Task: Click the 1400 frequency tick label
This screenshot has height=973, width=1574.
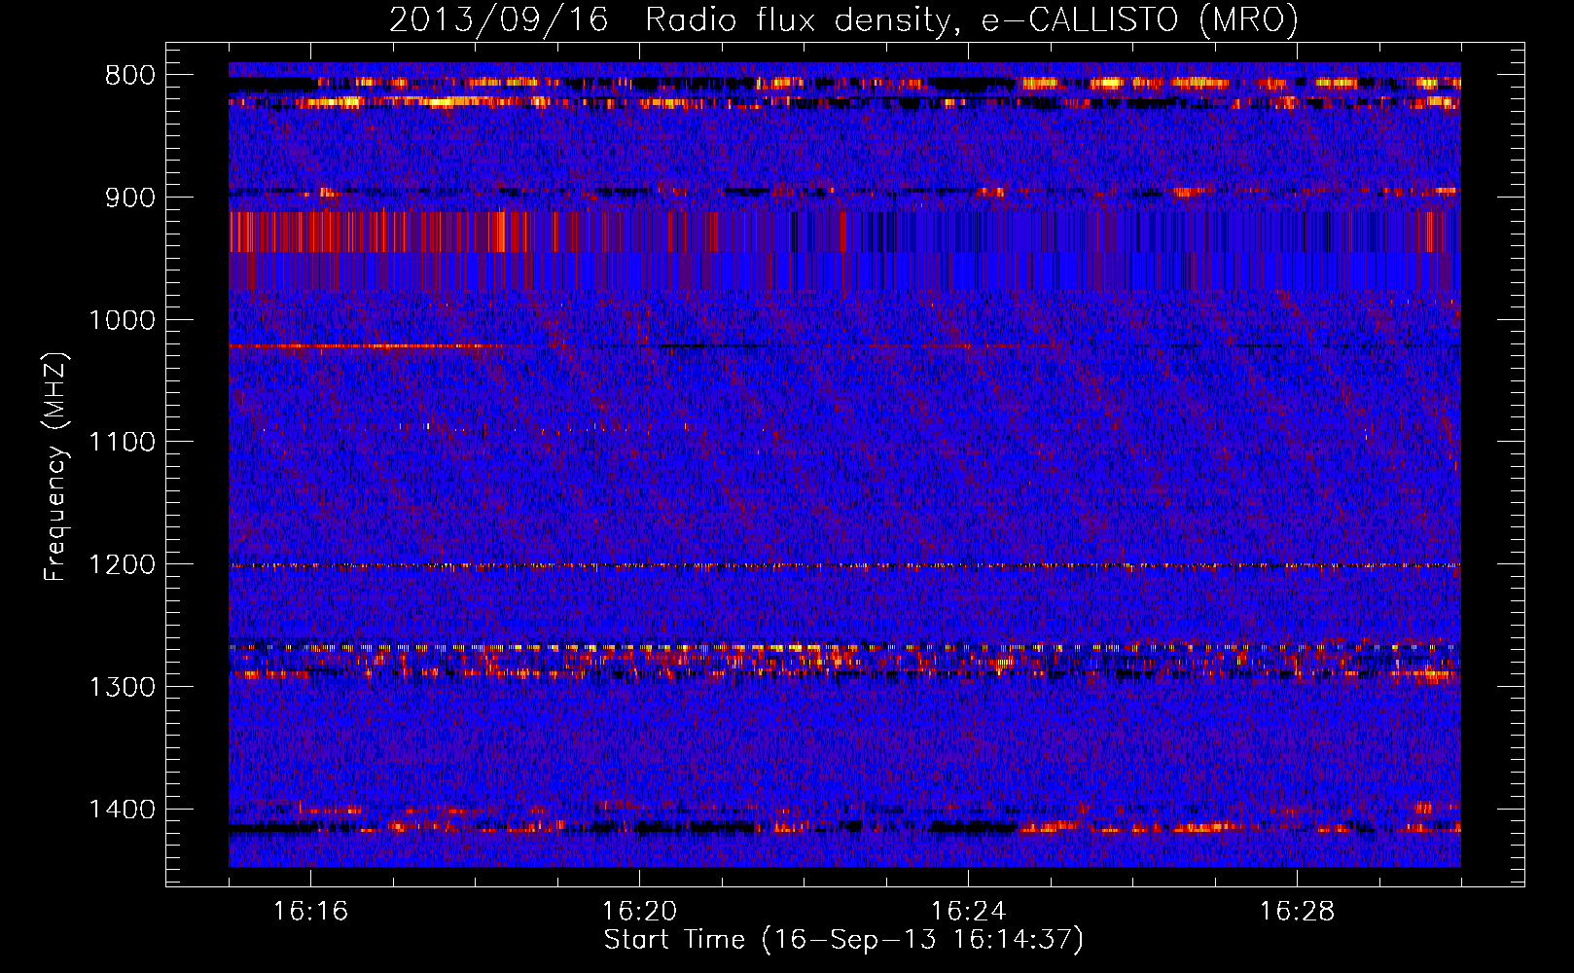Action: coord(122,810)
